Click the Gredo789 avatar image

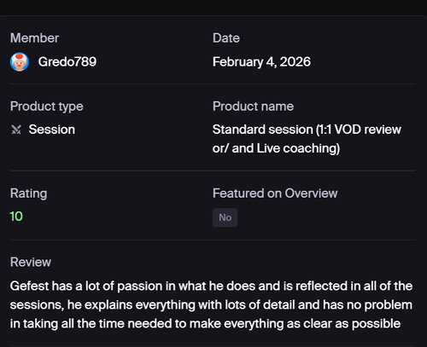click(20, 61)
